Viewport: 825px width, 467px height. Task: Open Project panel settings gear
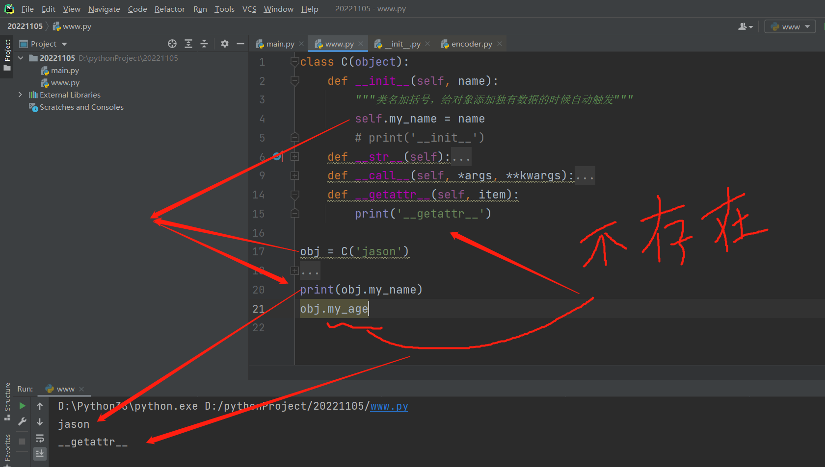click(x=225, y=44)
